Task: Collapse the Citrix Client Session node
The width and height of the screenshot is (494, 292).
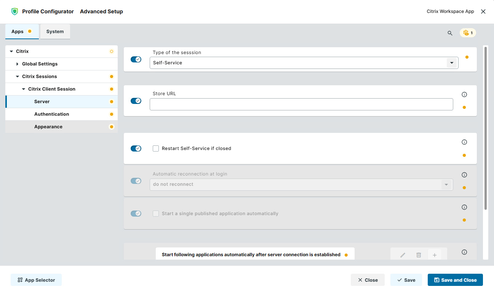Action: click(23, 89)
